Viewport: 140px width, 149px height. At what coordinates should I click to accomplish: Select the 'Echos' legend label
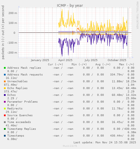click(12, 95)
